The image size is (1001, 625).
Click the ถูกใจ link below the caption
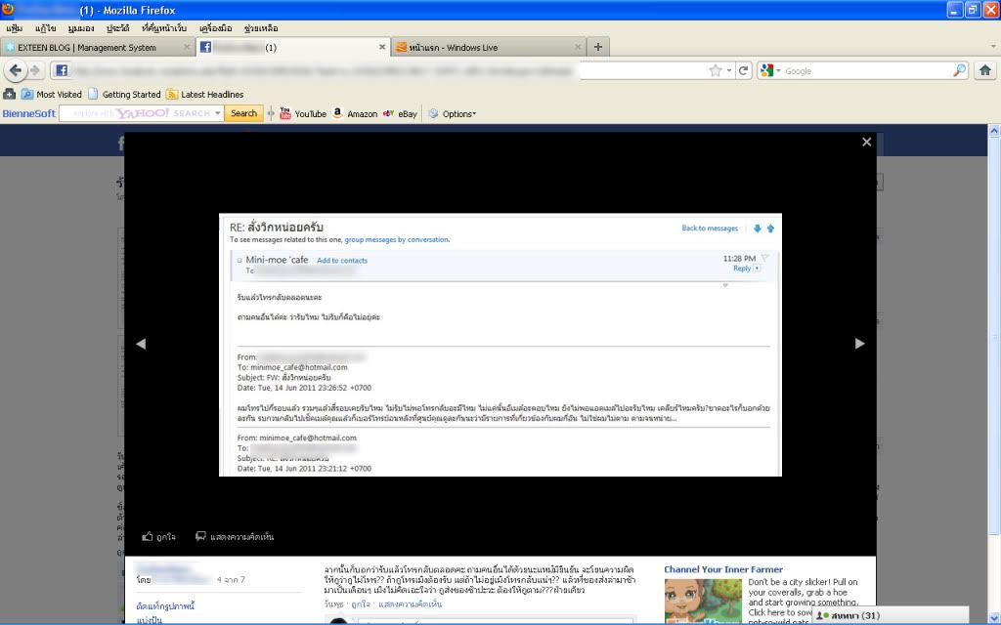click(360, 604)
